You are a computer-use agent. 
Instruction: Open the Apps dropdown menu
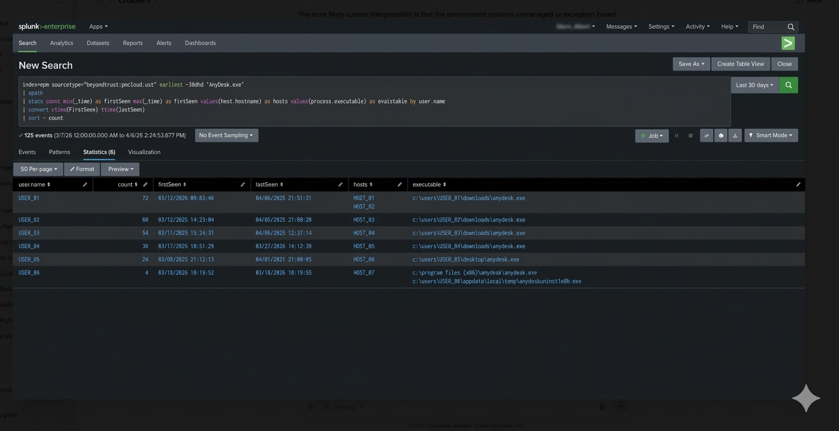98,26
